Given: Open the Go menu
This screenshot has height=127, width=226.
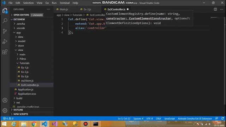Looking at the screenshot, I should tap(47, 3).
